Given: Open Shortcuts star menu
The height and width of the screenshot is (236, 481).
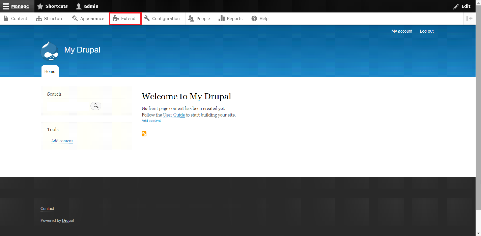Looking at the screenshot, I should click(x=52, y=6).
